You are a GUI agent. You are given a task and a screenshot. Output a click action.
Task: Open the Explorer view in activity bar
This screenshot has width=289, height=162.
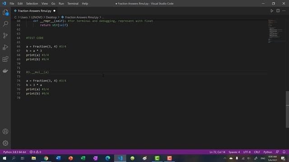[x=5, y=13]
